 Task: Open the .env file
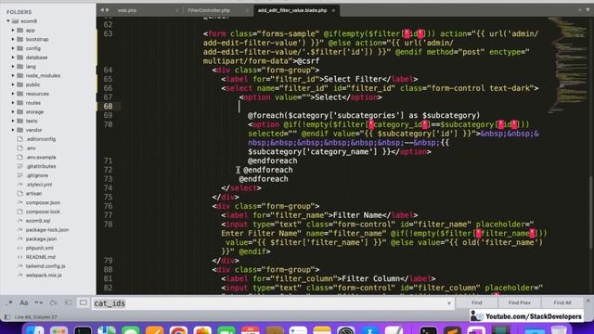pyautogui.click(x=31, y=148)
